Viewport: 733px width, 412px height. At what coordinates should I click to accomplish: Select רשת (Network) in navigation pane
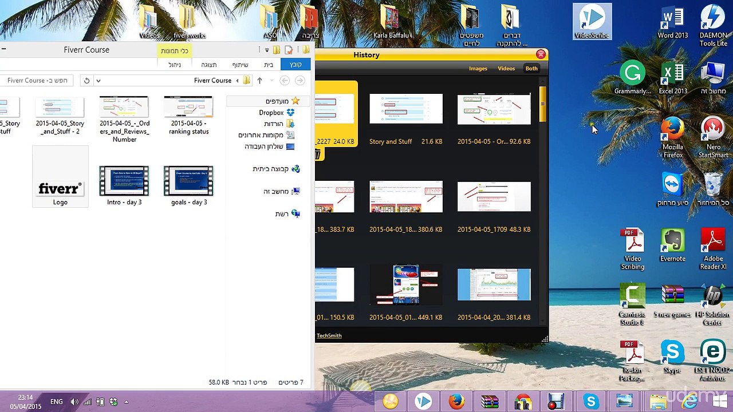(287, 213)
